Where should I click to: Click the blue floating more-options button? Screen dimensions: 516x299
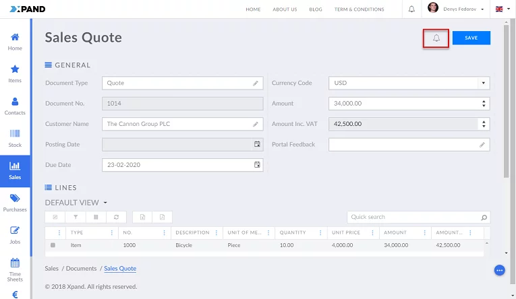(500, 270)
